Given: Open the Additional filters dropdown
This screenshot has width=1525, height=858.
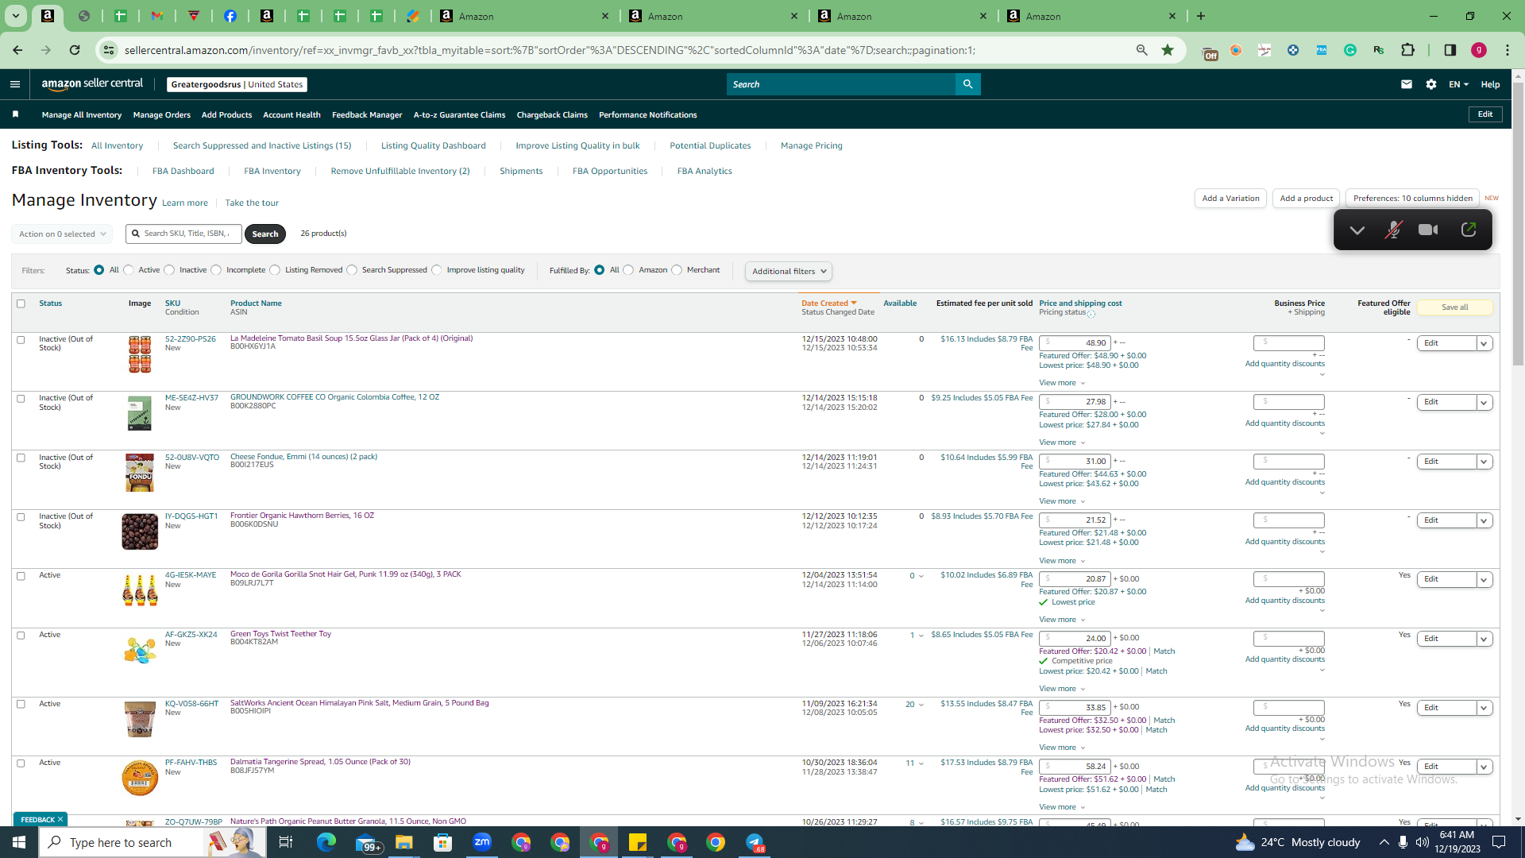Looking at the screenshot, I should [789, 272].
